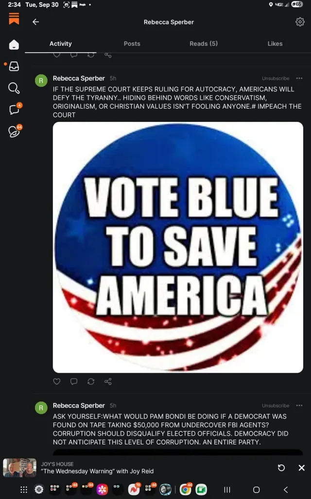This screenshot has height=499, width=311.
Task: Open the inbox icon in sidebar
Action: pos(14,66)
